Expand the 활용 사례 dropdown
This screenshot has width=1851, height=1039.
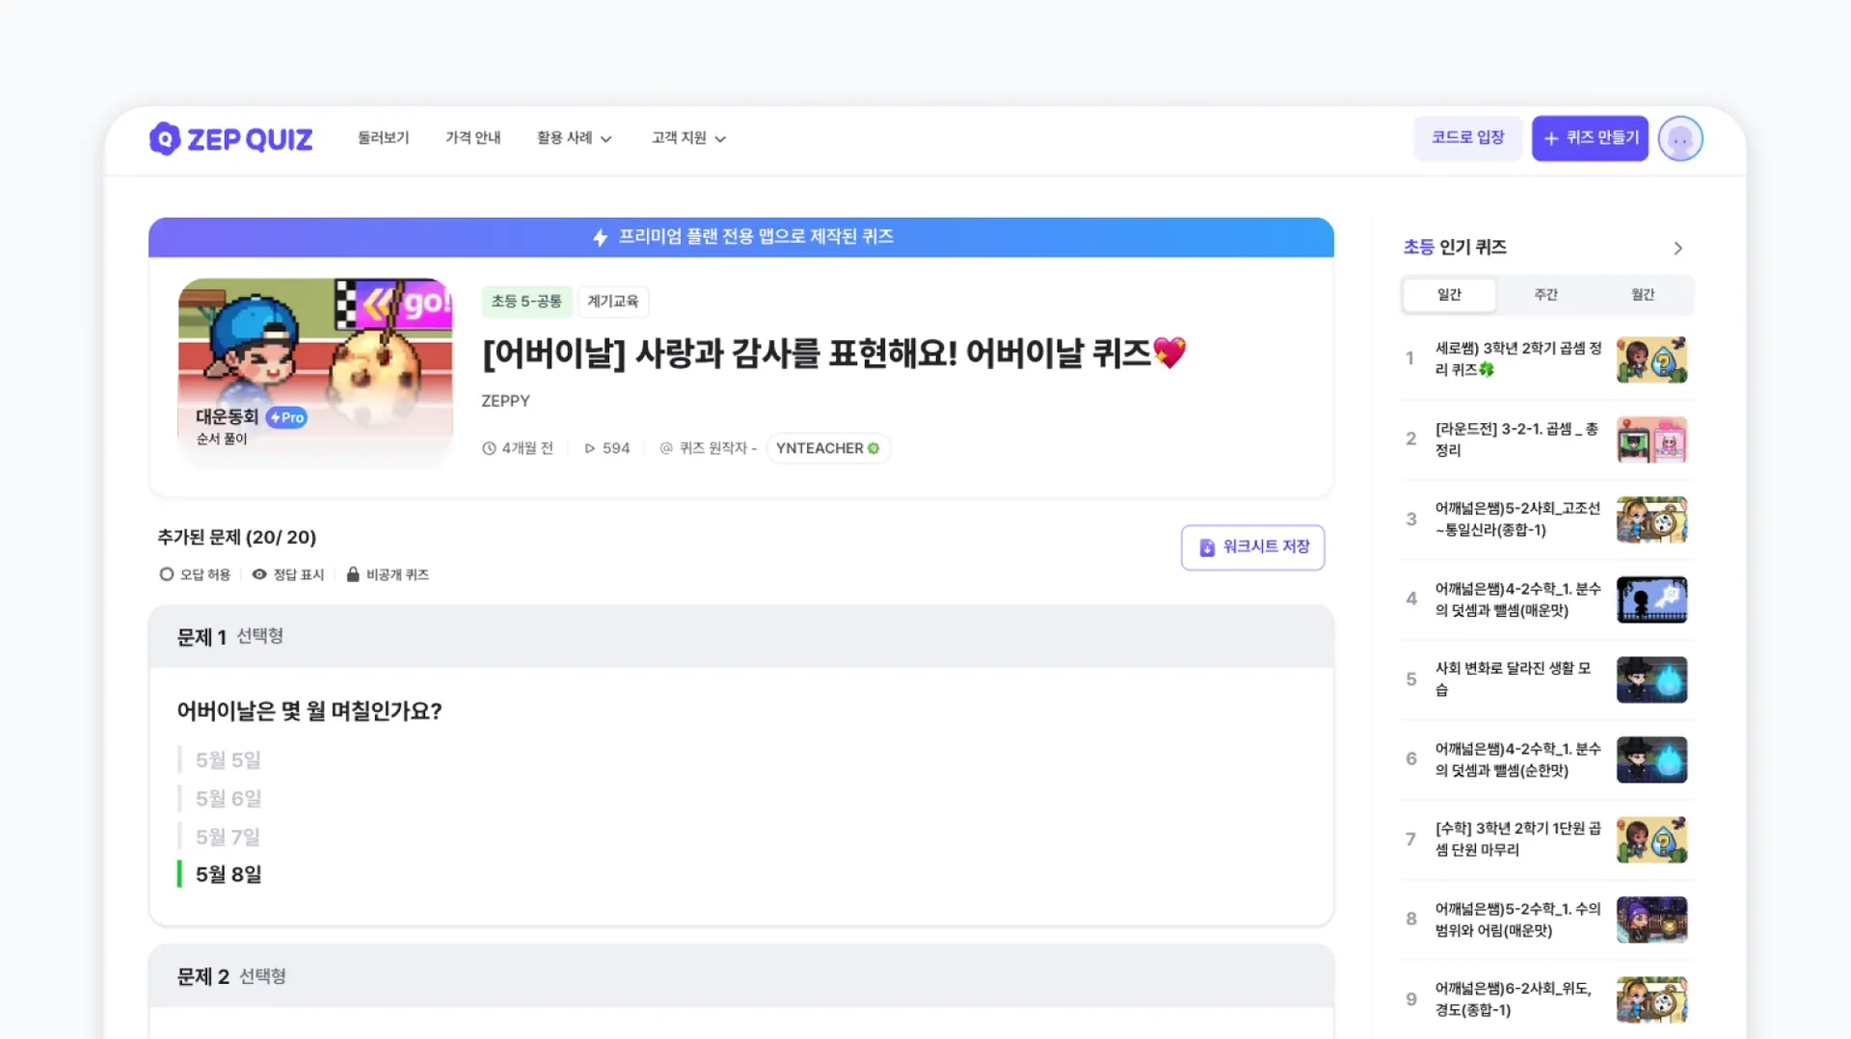pyautogui.click(x=574, y=138)
